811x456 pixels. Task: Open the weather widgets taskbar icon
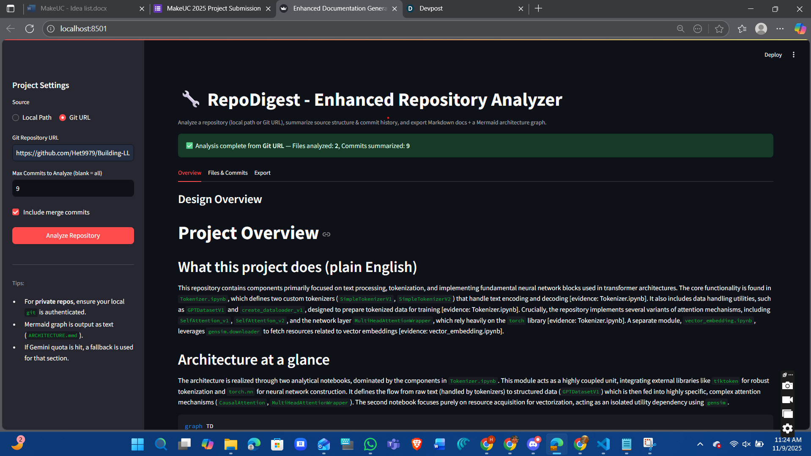[x=18, y=443]
